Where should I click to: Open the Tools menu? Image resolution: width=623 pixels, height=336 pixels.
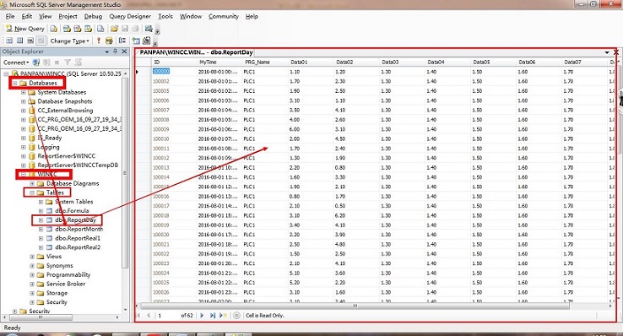(165, 16)
